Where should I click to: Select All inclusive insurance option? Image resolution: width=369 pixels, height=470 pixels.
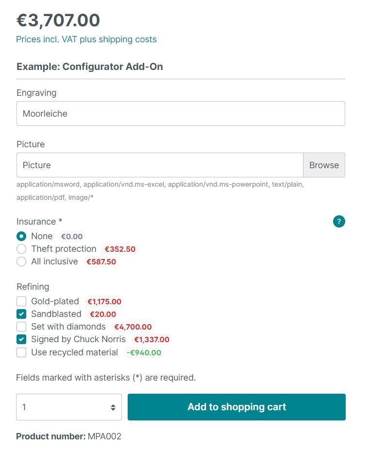pos(21,261)
